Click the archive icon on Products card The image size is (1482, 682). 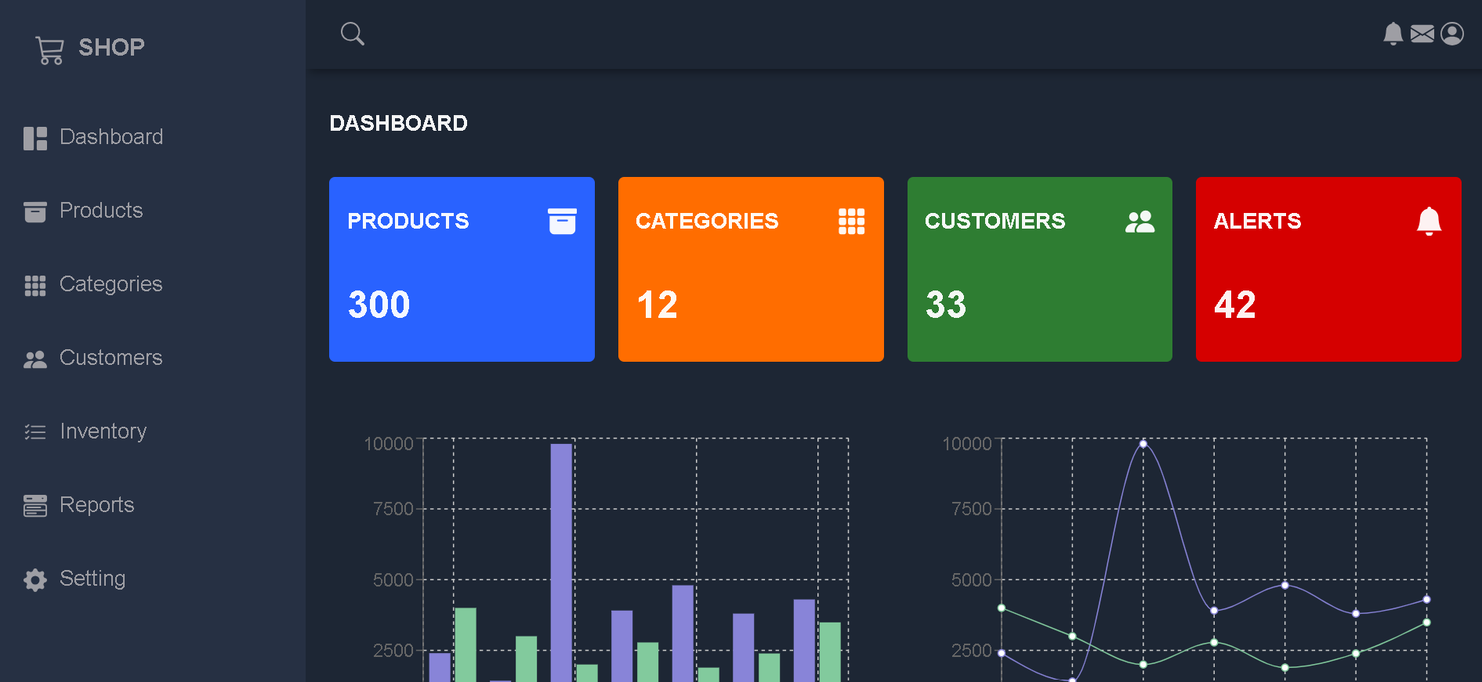click(x=562, y=222)
